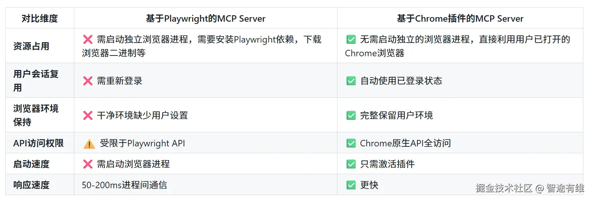Click the 启动速度 row label
Screen dimensions: 591x200
[x=31, y=164]
